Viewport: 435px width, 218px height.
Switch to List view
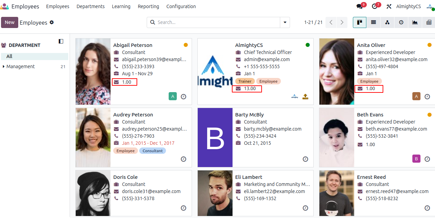373,22
